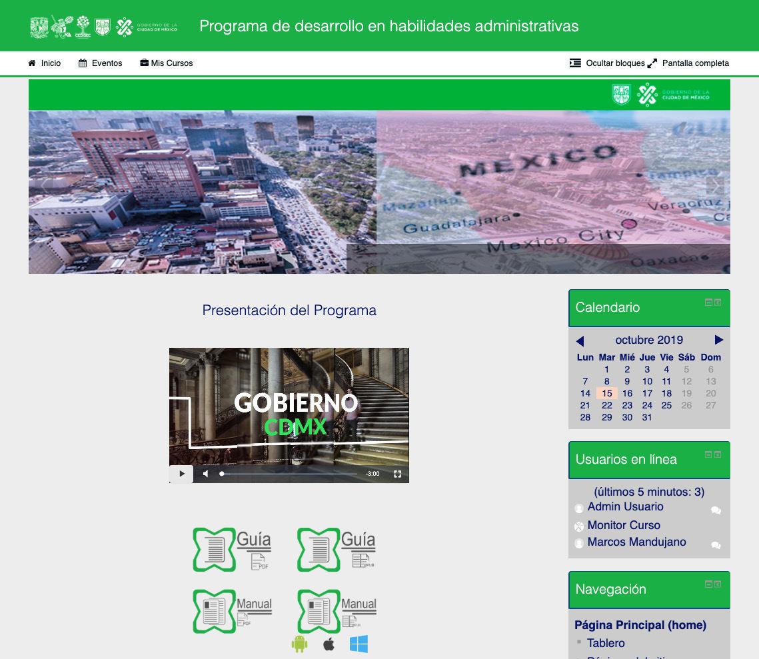Viewport: 759px width, 659px height.
Task: Click Admin Usuario avatar picture
Action: click(x=579, y=508)
